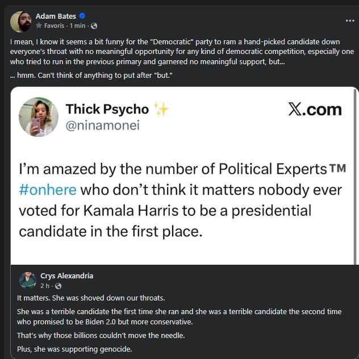The image size is (359, 359).
Task: Click the #onhere hashtag in the tweet
Action: click(47, 190)
